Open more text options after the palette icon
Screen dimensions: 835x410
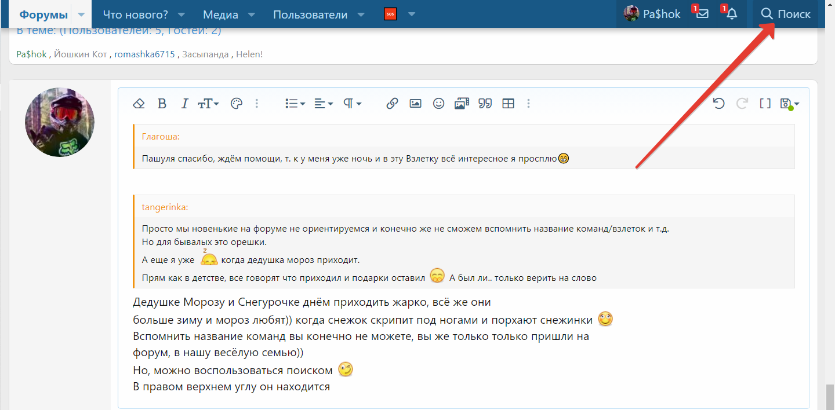pos(257,104)
